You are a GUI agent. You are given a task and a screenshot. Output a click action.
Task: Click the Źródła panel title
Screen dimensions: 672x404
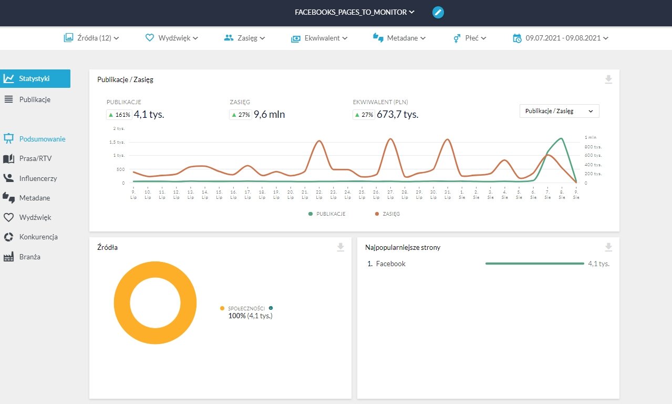pyautogui.click(x=108, y=247)
